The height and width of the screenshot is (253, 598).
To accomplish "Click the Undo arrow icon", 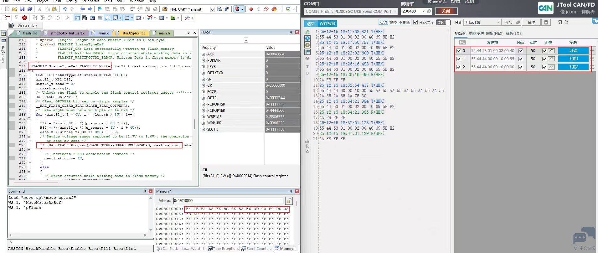I will (x=64, y=9).
